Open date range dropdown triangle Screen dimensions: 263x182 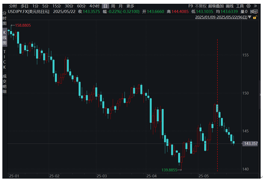click(249, 17)
